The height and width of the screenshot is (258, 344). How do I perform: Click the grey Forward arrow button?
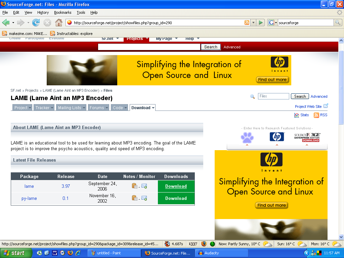click(20, 23)
